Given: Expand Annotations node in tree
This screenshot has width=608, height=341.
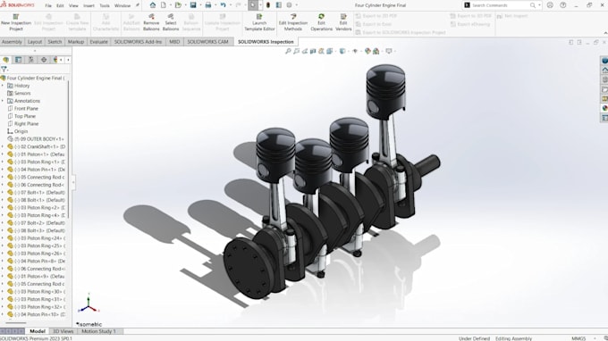Looking at the screenshot, I should (3, 101).
